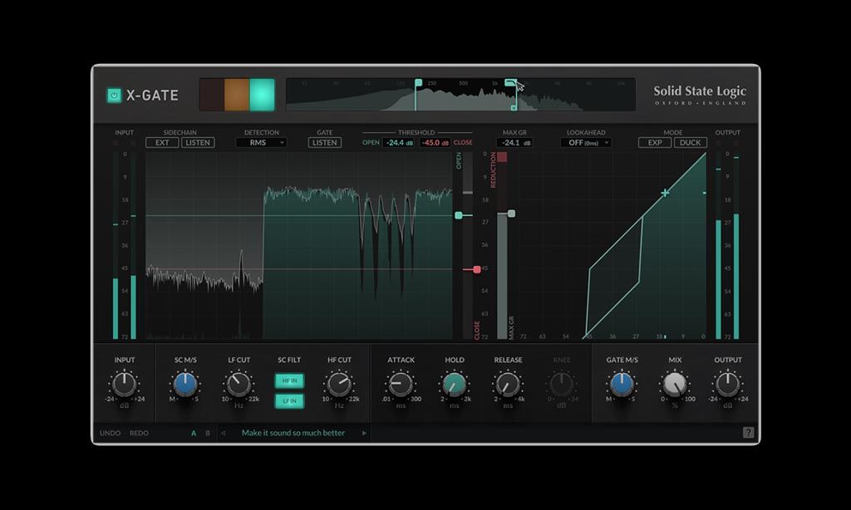Click the close threshold value -45.0 dB
Image resolution: width=851 pixels, height=510 pixels.
(435, 143)
